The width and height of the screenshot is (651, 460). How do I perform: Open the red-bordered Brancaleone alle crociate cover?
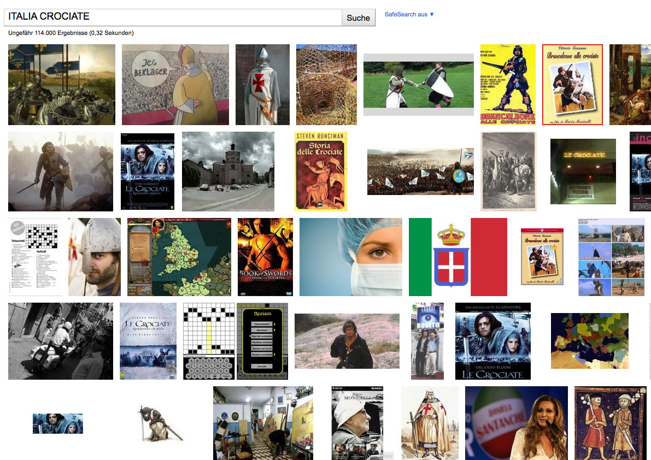click(x=572, y=85)
